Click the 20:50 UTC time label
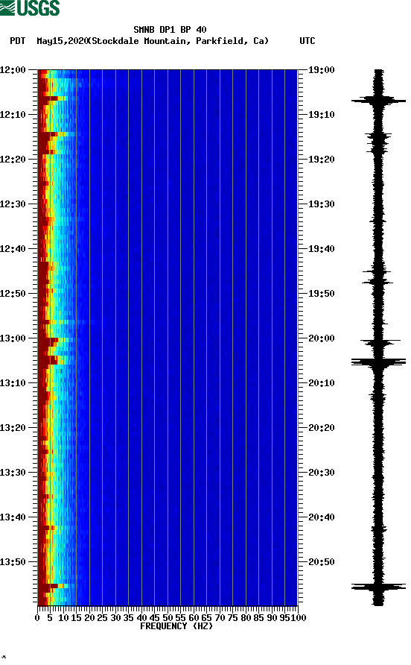This screenshot has width=411, height=665. (321, 562)
